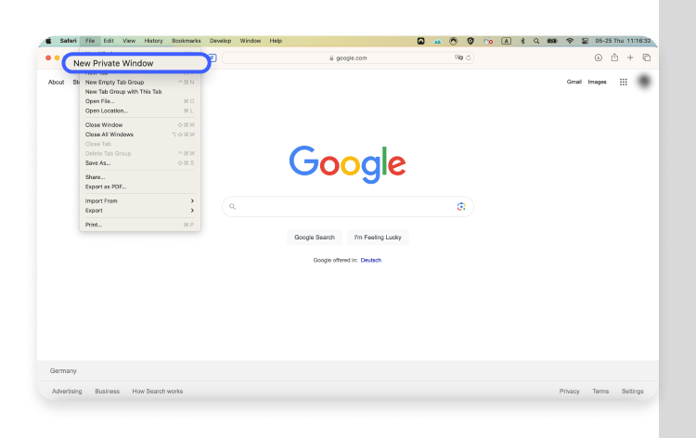Open the Help menu

(276, 41)
